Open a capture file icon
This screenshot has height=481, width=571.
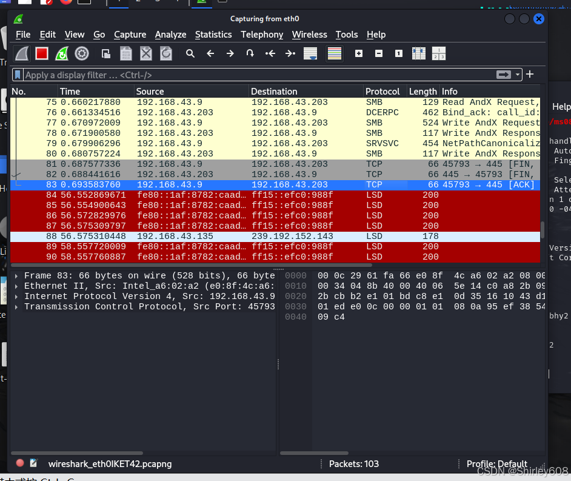106,54
